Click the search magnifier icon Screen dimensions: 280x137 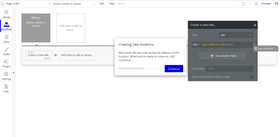click(256, 4)
